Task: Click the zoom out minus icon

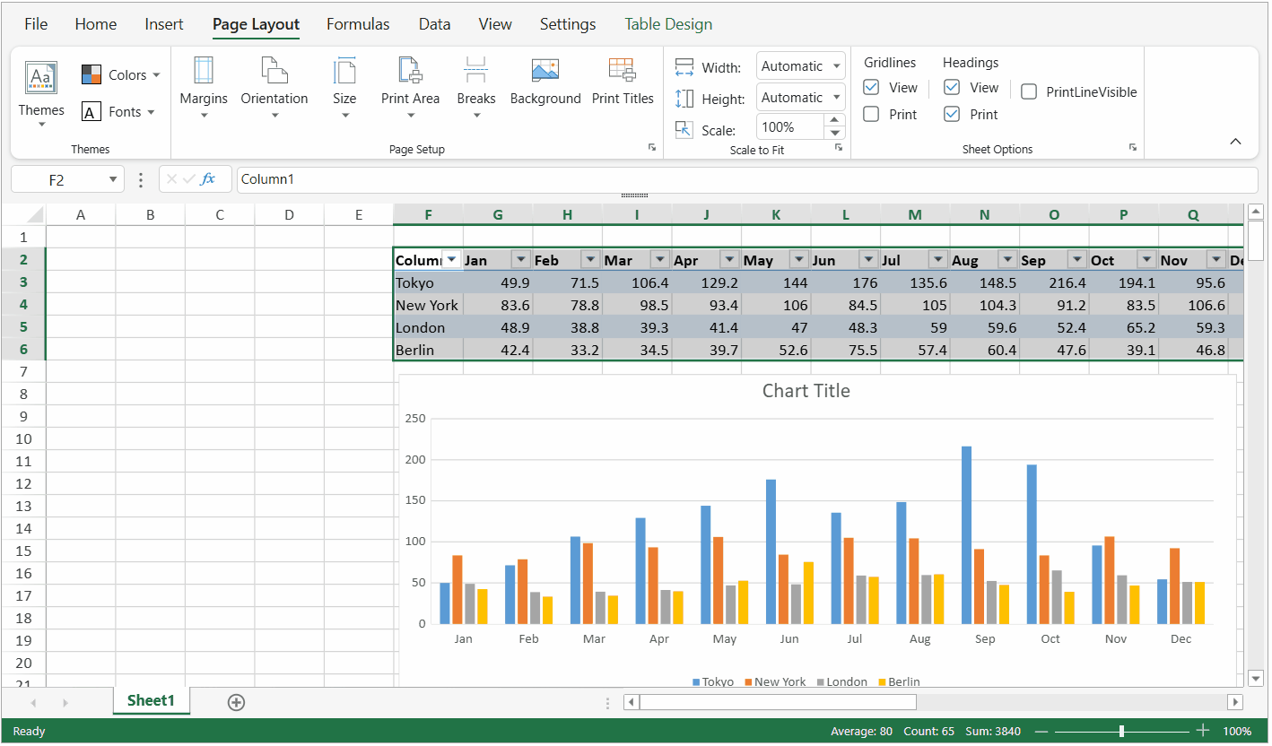Action: tap(1041, 732)
